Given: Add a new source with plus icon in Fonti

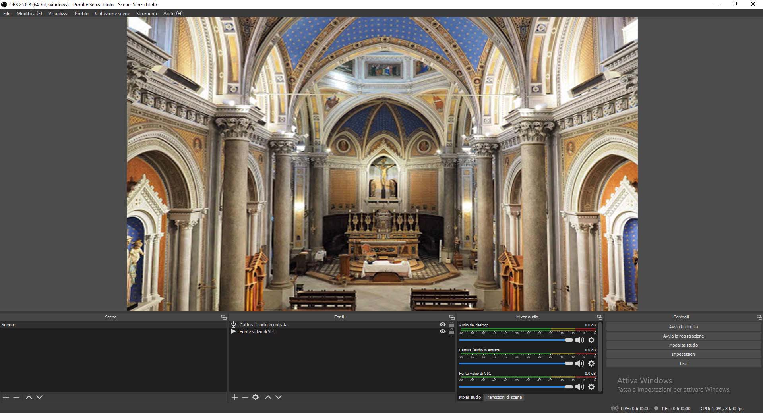Looking at the screenshot, I should [235, 397].
